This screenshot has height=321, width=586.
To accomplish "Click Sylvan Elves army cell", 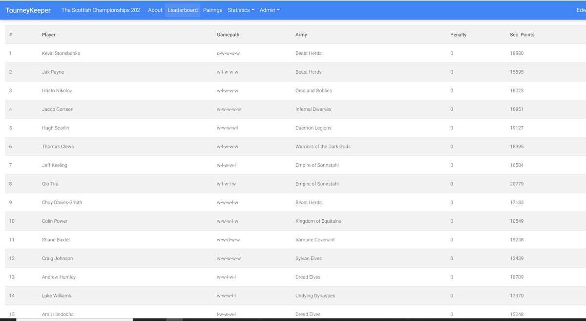I will pyautogui.click(x=309, y=258).
